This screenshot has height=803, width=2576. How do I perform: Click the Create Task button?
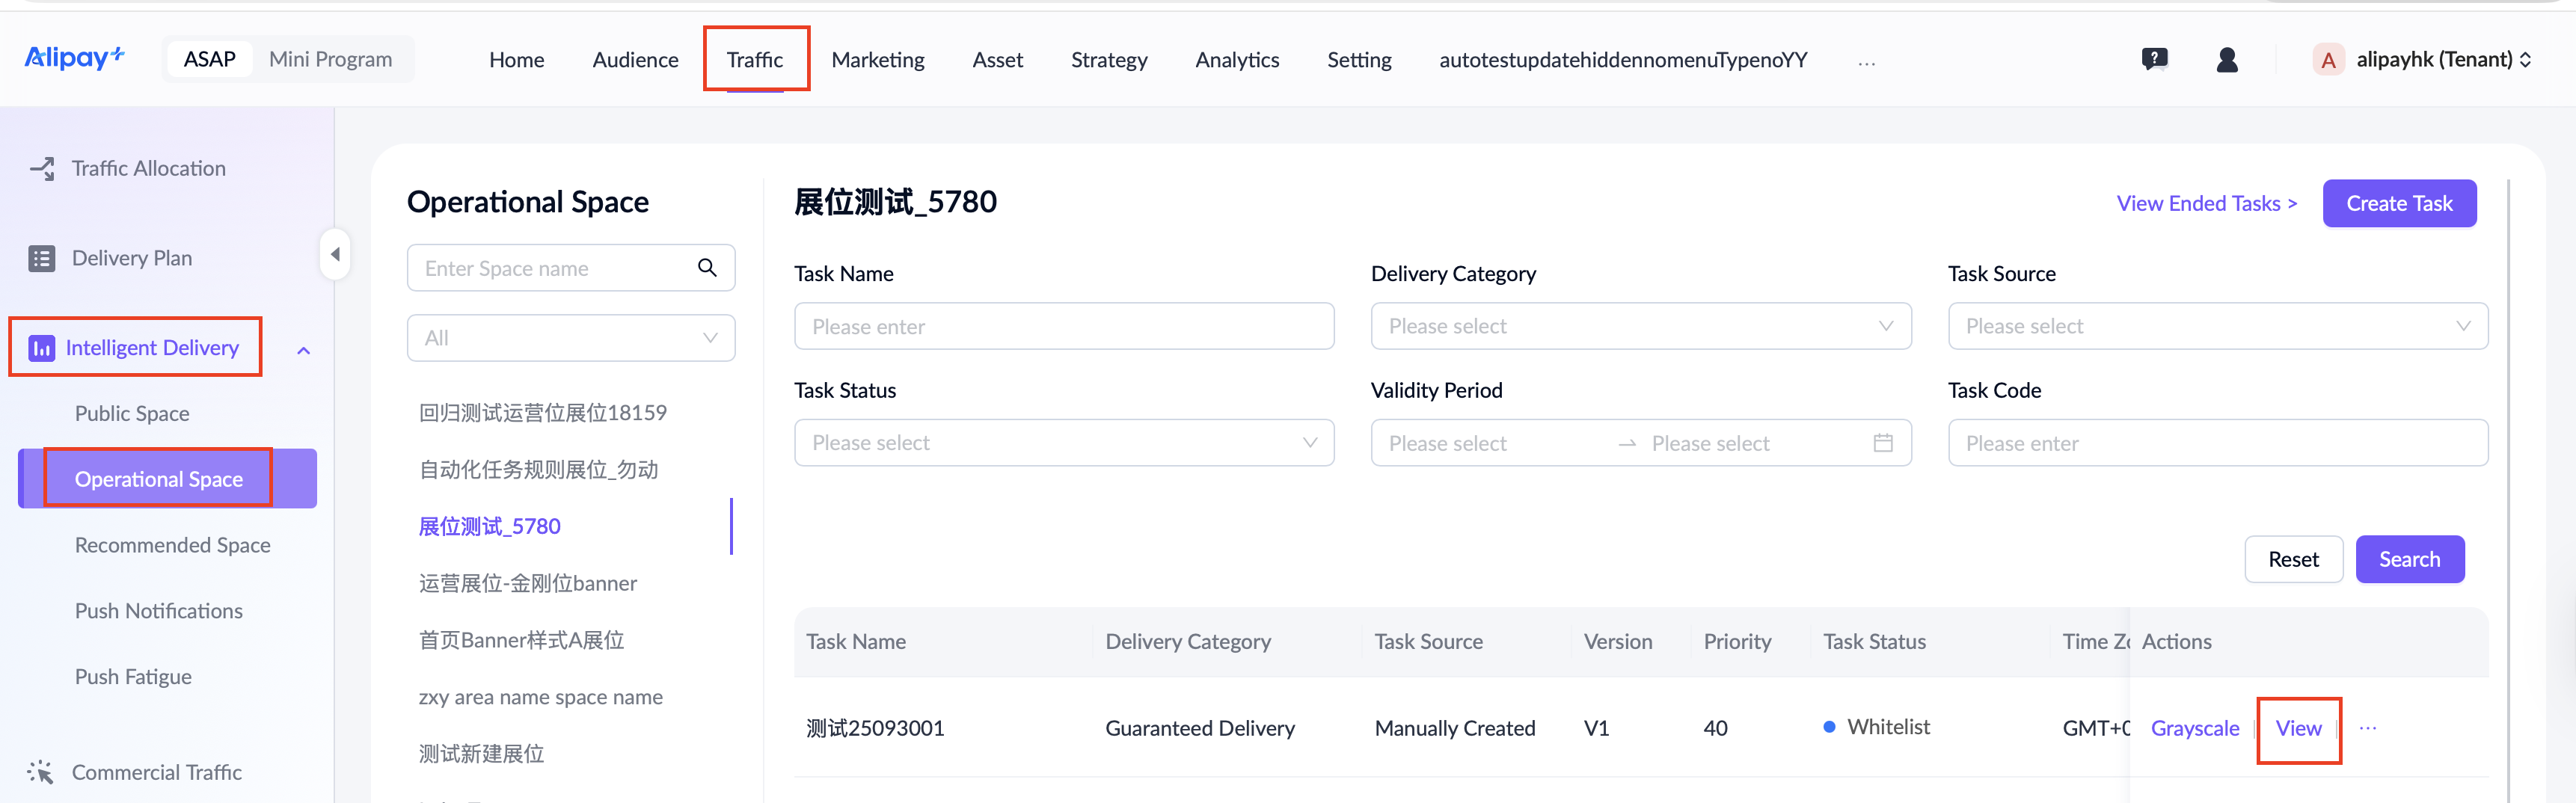(x=2398, y=204)
